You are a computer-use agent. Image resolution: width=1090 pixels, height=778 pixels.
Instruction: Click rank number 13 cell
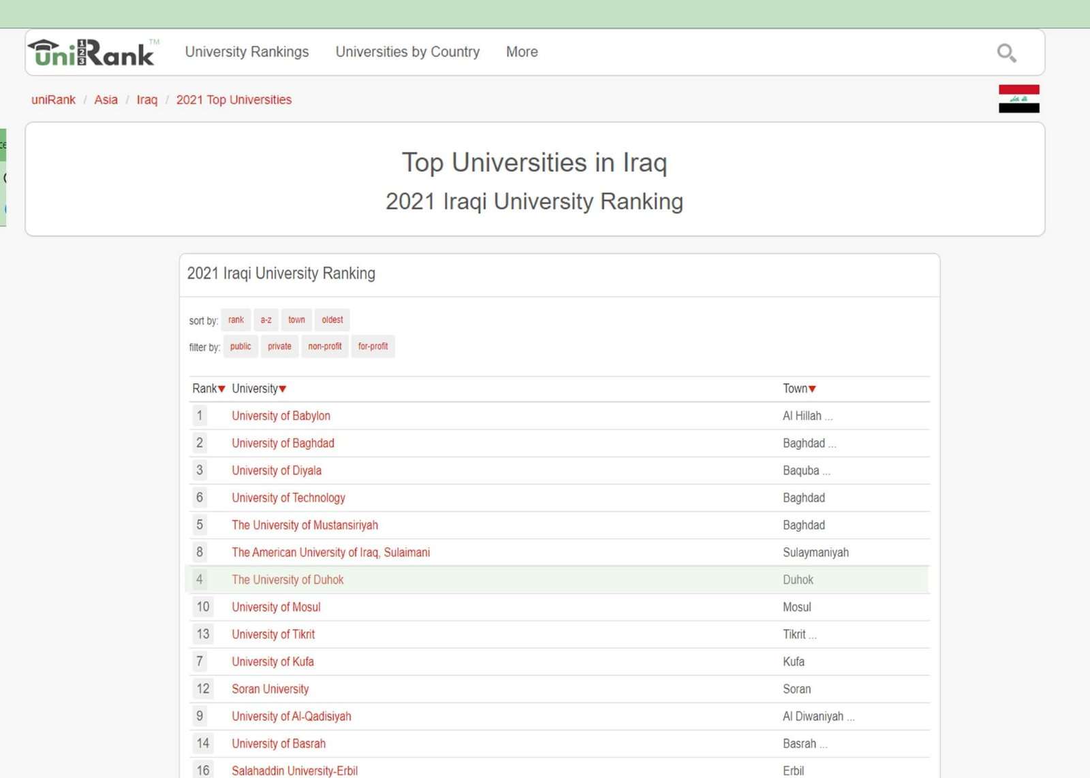[203, 634]
